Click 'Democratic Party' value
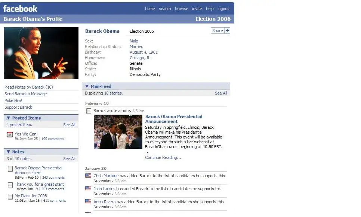Image resolution: width=361 pixels, height=217 pixels. [145, 74]
